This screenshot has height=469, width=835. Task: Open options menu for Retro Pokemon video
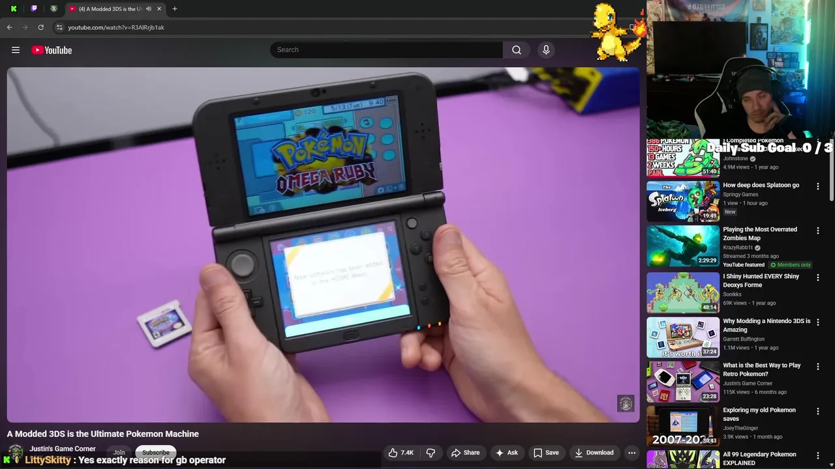pos(817,367)
